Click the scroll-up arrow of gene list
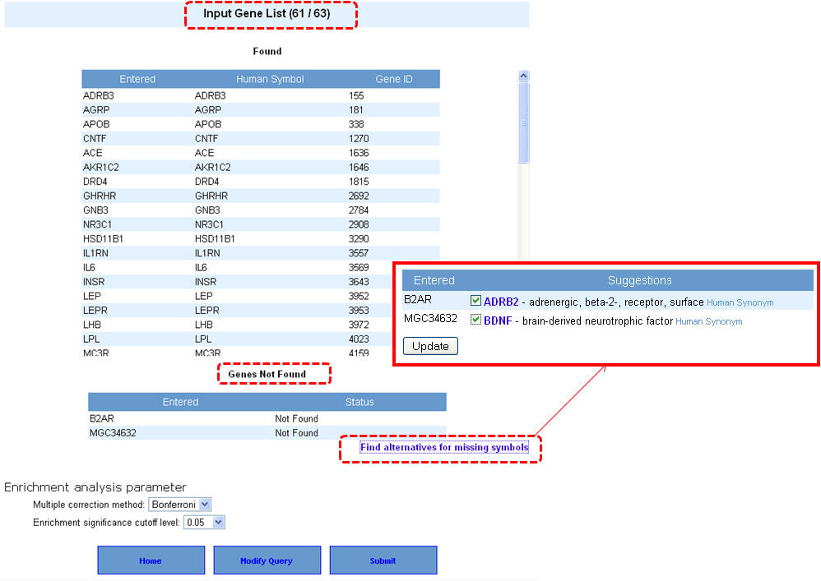Screen dimensions: 821x581 pos(523,76)
